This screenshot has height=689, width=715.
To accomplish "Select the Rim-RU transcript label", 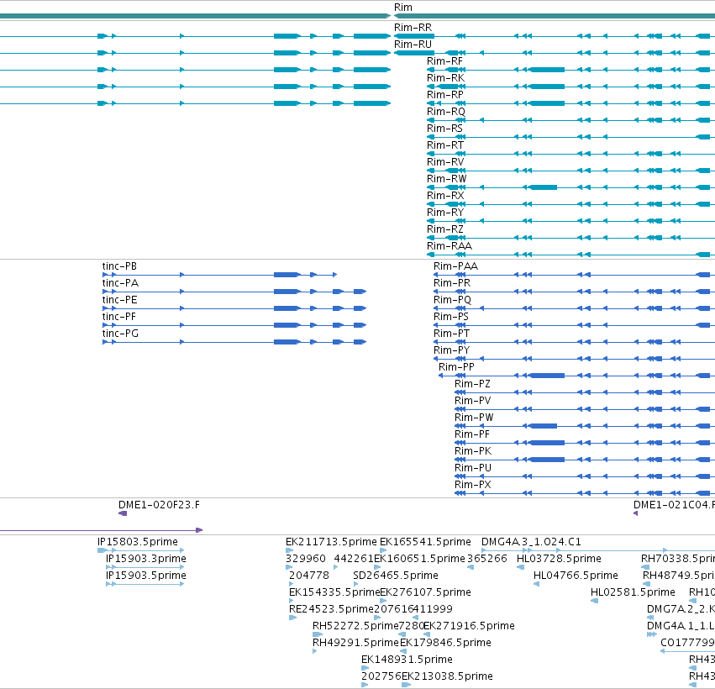I will [x=413, y=45].
